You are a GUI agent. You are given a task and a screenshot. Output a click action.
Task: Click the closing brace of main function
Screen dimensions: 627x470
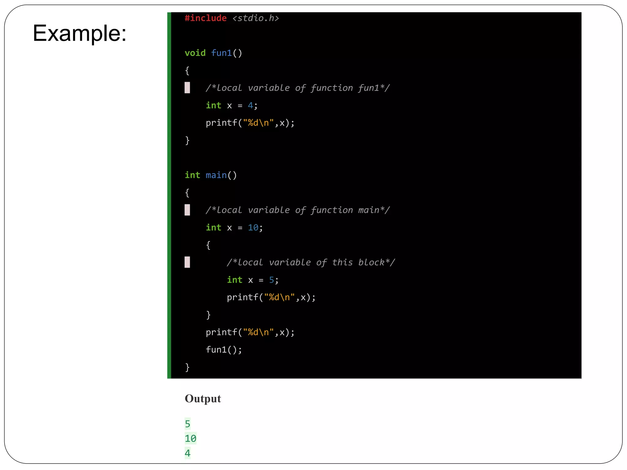tap(187, 367)
